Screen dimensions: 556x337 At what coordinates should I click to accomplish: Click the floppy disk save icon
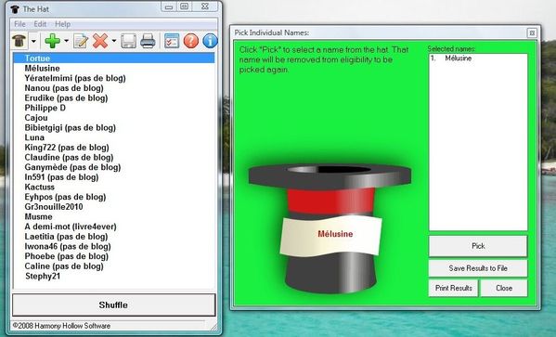pos(128,41)
